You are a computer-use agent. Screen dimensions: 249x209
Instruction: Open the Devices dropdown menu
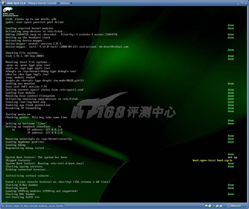[66, 3]
